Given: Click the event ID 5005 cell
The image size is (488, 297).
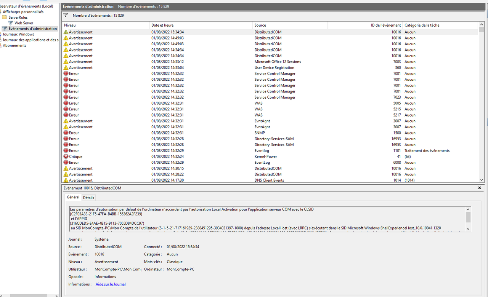Looking at the screenshot, I should 397,103.
